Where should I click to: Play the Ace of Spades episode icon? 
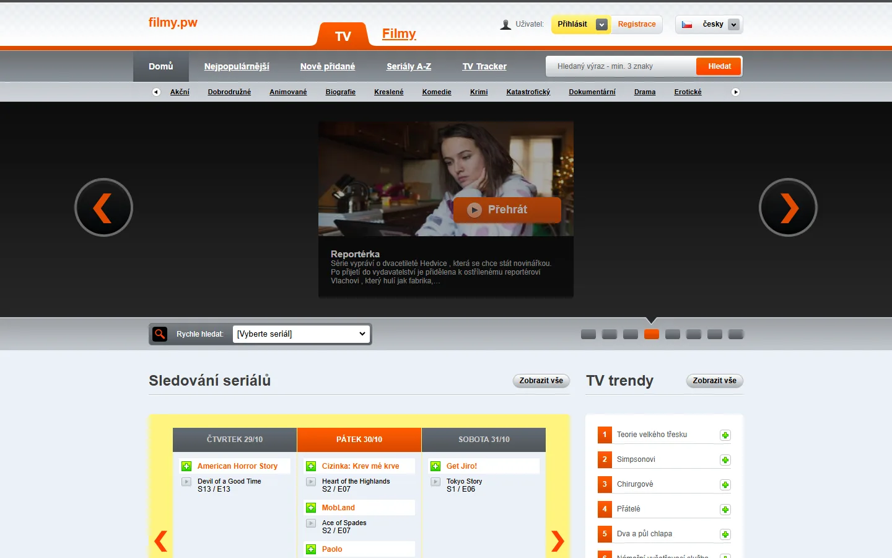click(x=311, y=523)
